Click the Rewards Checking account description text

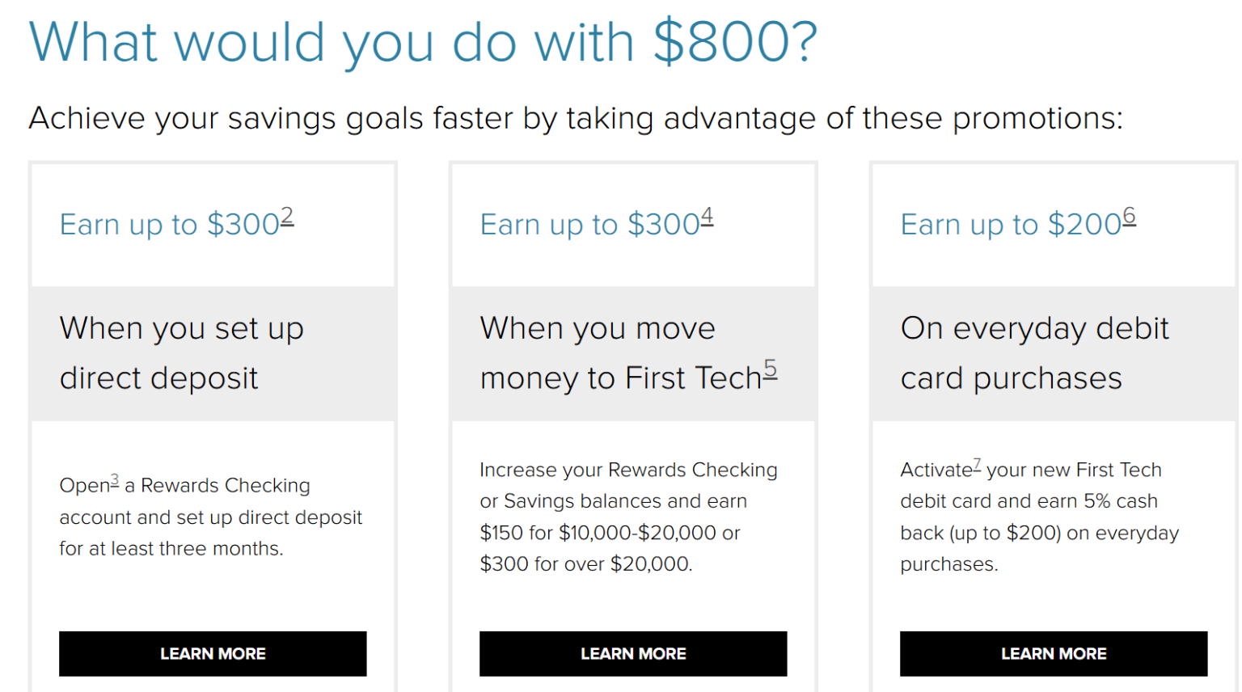[x=211, y=517]
